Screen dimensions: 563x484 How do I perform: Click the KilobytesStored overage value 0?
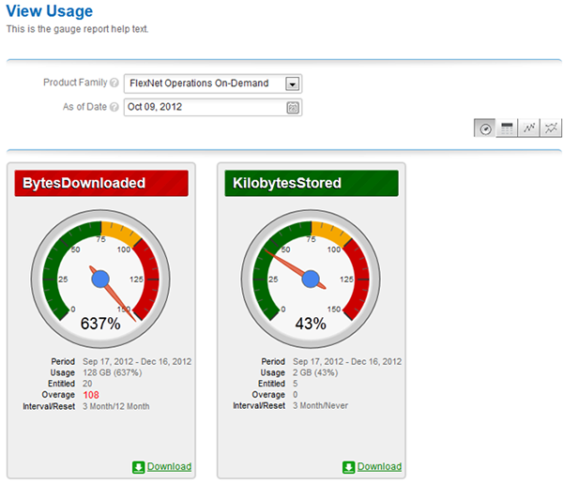[296, 395]
